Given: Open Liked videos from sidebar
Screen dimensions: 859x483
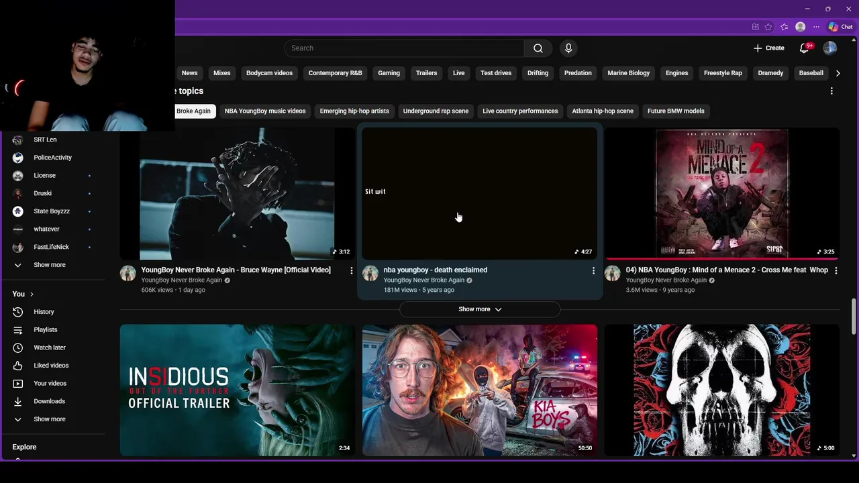Looking at the screenshot, I should click(52, 366).
